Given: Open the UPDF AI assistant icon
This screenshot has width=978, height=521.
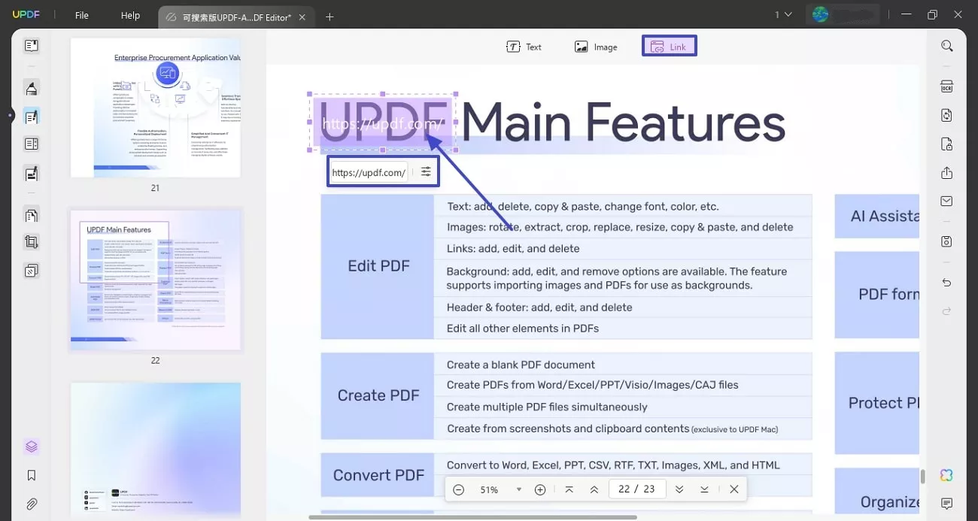Looking at the screenshot, I should pos(946,475).
